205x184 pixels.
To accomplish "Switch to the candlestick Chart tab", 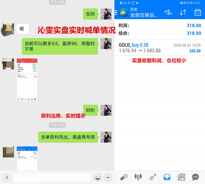I will pos(138,177).
